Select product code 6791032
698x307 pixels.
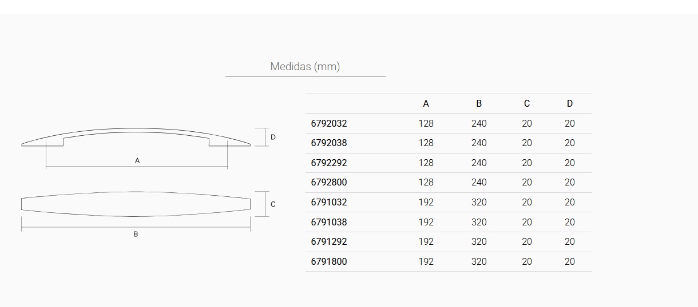coord(329,202)
